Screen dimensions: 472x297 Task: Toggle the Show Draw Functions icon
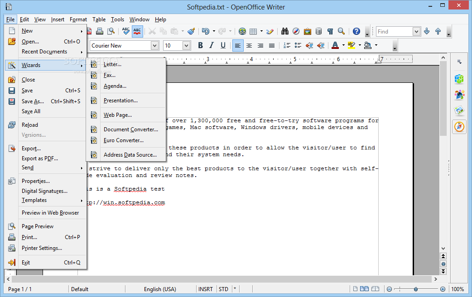click(x=270, y=31)
